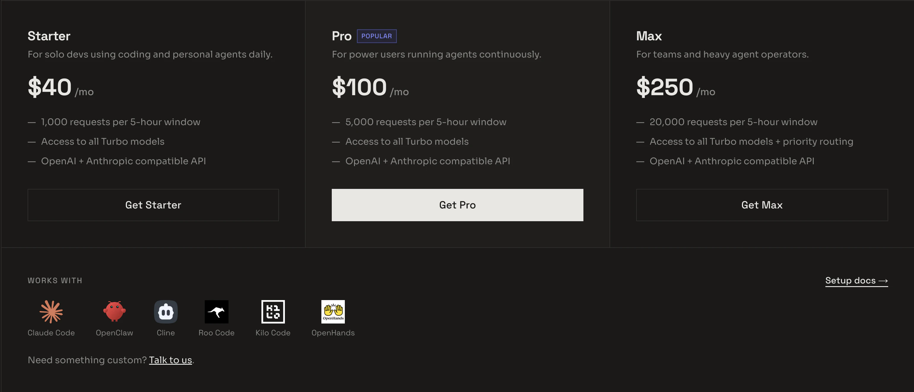This screenshot has width=914, height=392.
Task: Select the Starter plan heading
Action: [x=49, y=36]
